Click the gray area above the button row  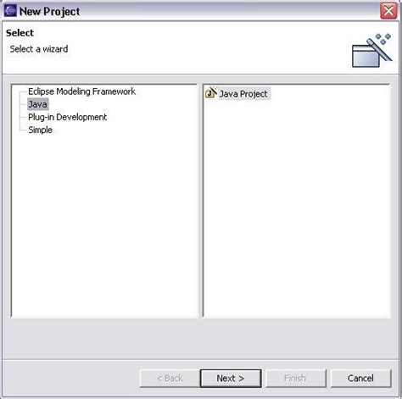201,339
